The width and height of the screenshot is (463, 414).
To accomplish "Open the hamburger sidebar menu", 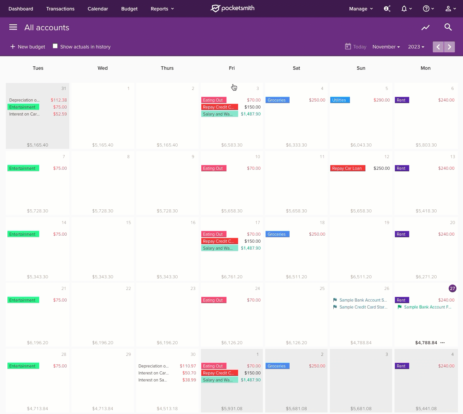I will (13, 27).
